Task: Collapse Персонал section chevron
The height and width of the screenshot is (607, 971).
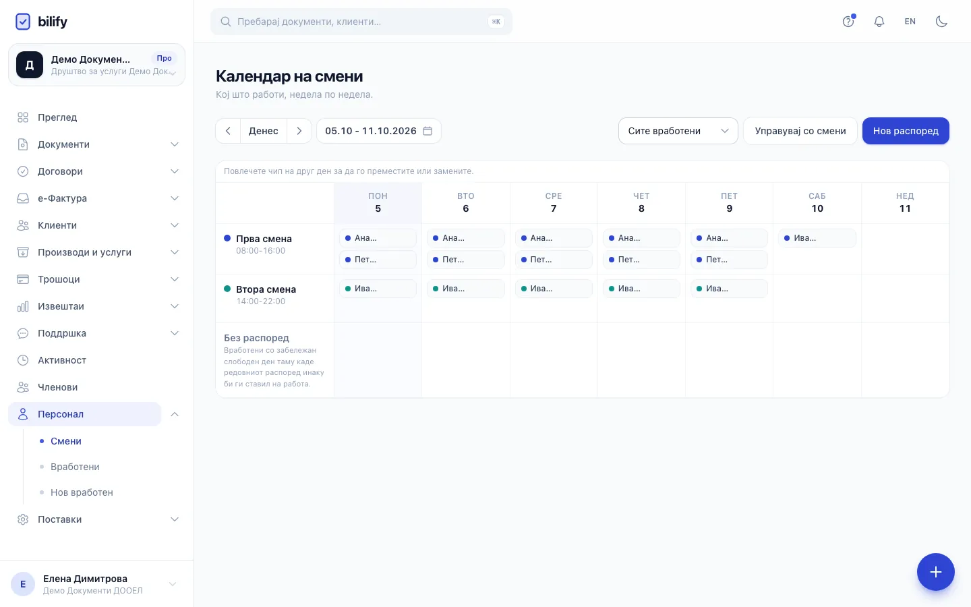Action: tap(175, 414)
